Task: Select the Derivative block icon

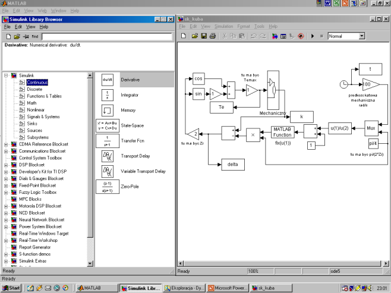Action: pos(108,80)
